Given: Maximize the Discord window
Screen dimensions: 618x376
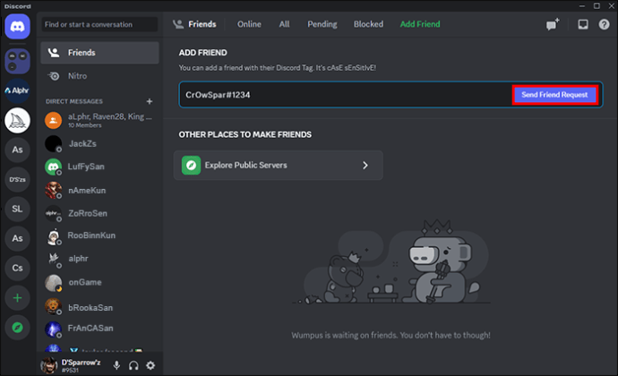Looking at the screenshot, I should pyautogui.click(x=597, y=6).
